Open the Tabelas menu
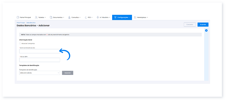Image resolution: width=226 pixels, height=101 pixels. (40, 17)
